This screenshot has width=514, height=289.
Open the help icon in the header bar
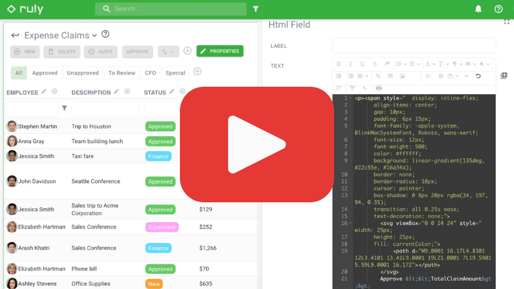[498, 9]
